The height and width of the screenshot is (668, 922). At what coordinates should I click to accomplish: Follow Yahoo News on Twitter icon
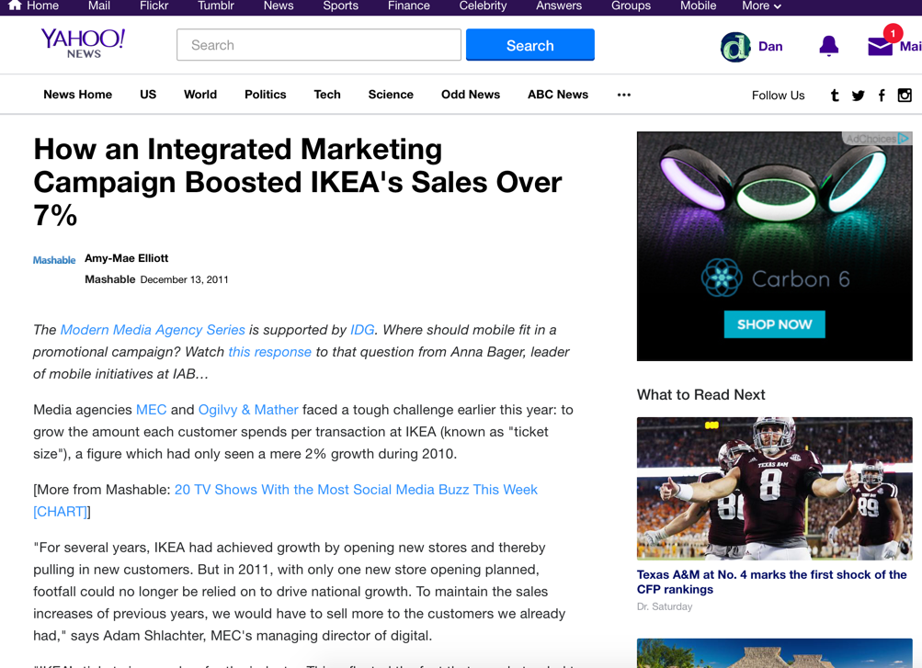(x=858, y=96)
